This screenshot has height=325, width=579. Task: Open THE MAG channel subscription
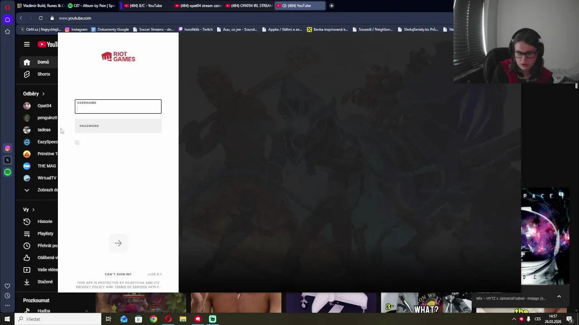[40, 166]
